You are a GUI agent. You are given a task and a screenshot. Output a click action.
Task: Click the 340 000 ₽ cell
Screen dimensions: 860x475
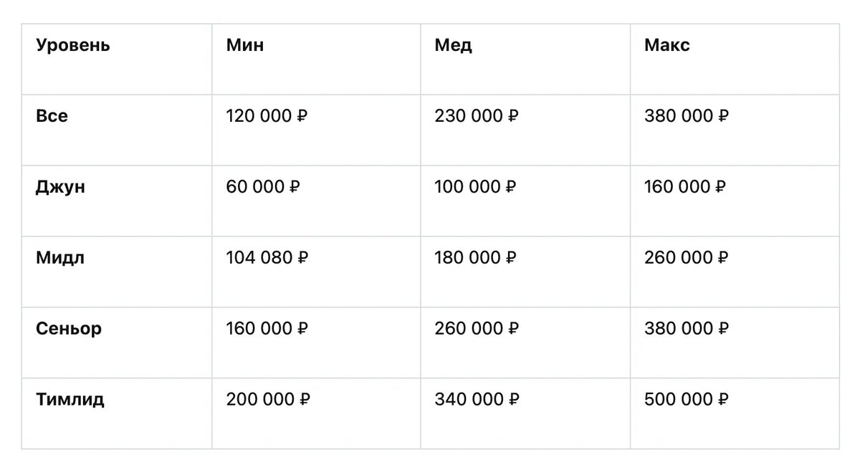pos(477,400)
